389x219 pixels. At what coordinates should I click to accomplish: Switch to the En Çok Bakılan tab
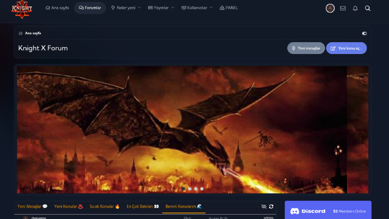[x=143, y=206]
